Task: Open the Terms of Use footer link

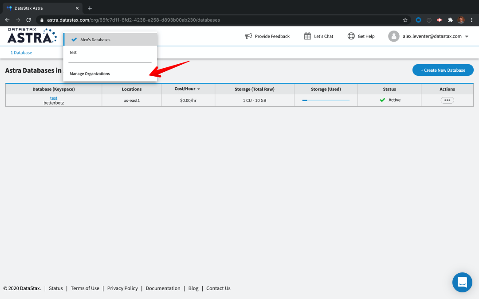Action: point(85,288)
